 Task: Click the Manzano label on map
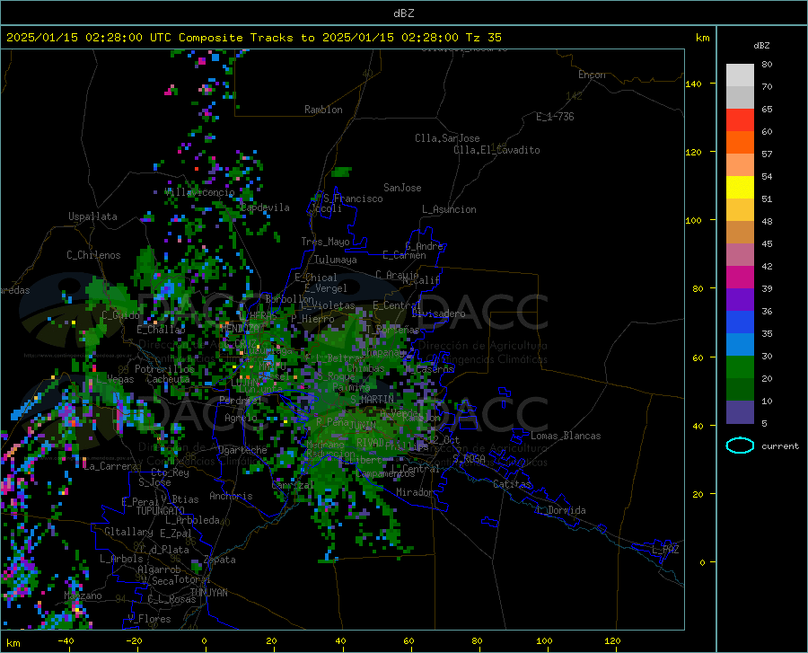click(x=83, y=596)
